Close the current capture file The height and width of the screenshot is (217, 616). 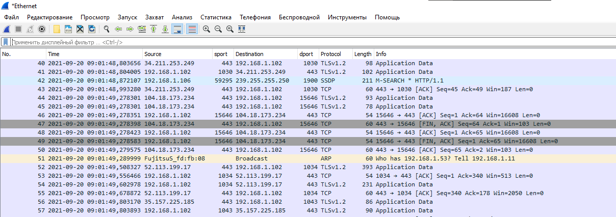(80, 30)
